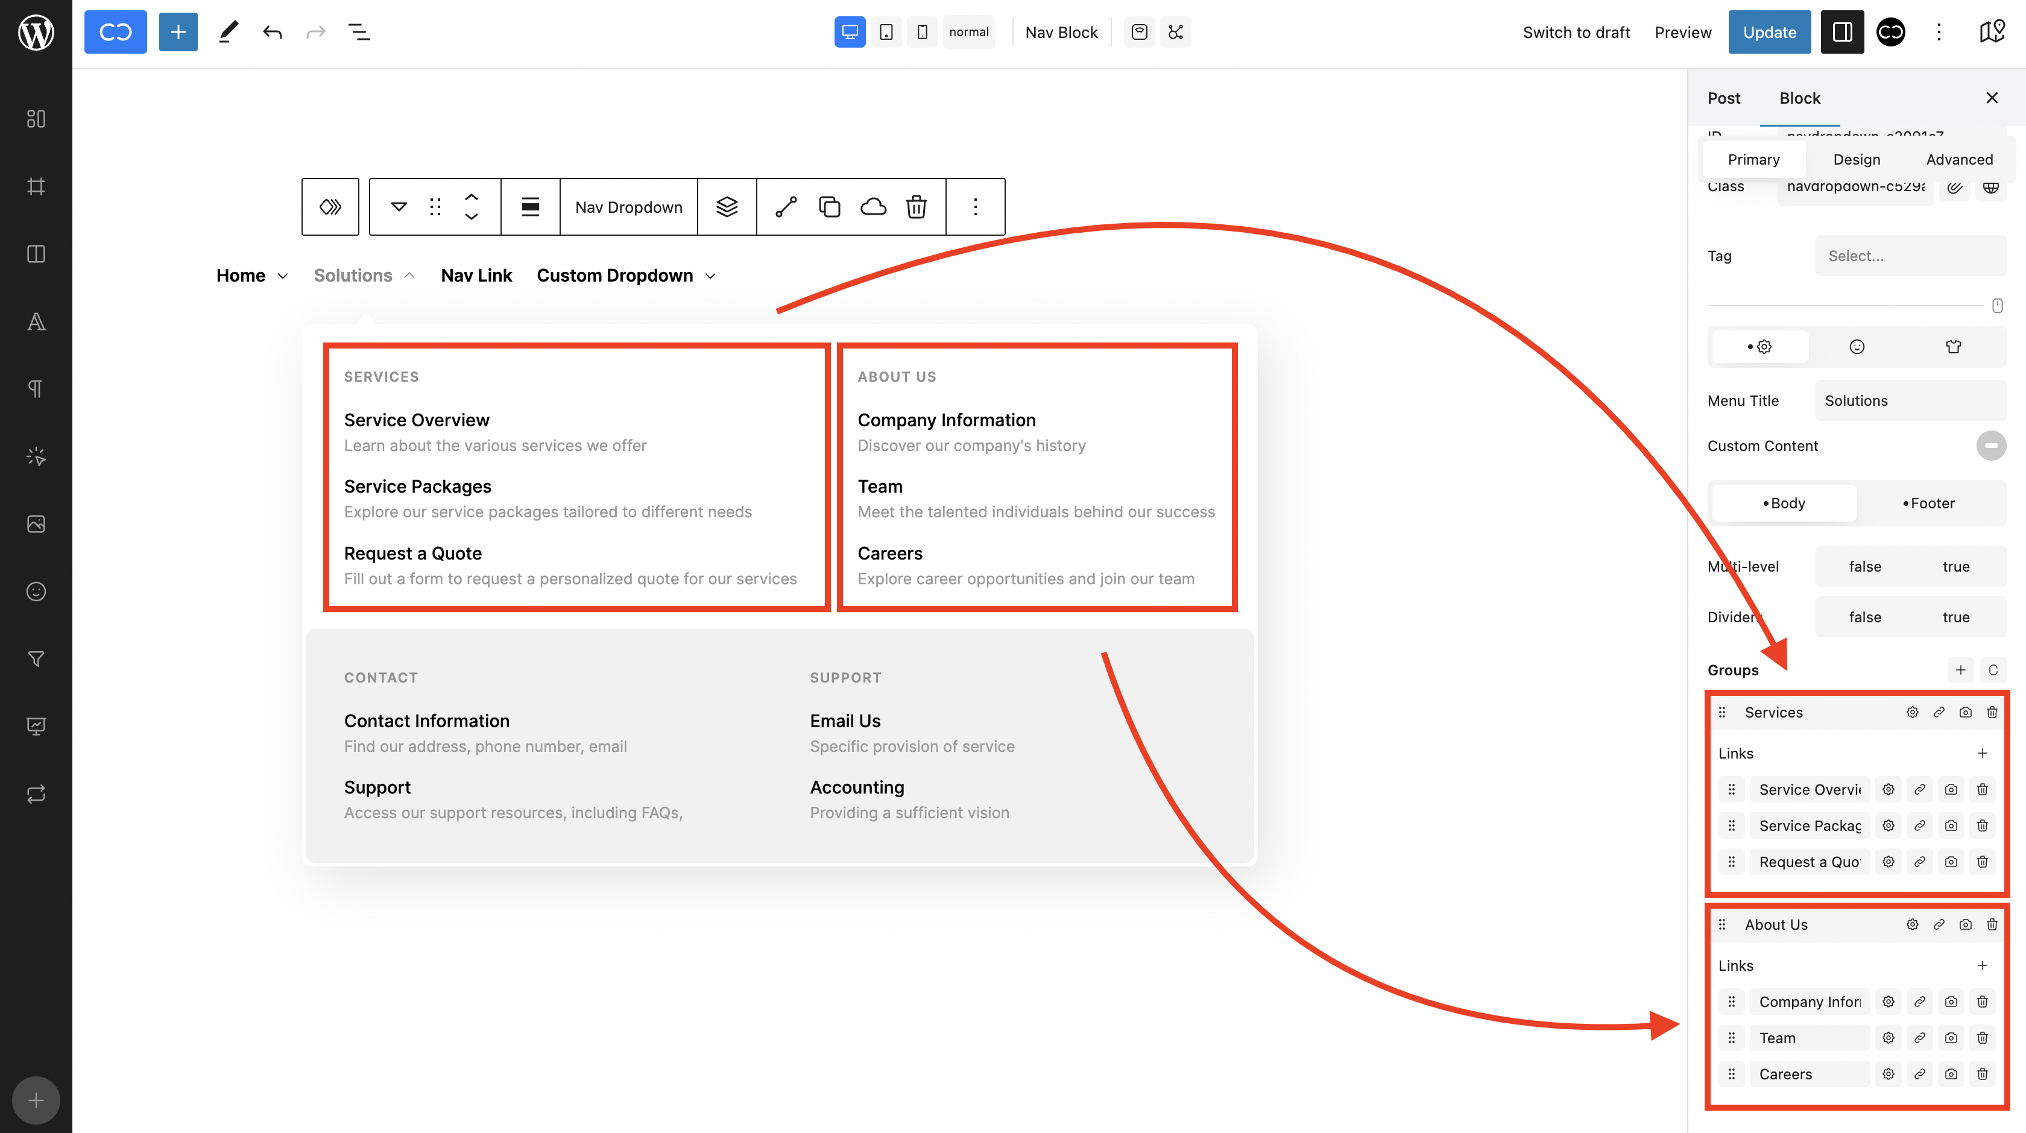Toggle the Custom Content switch
2026x1133 pixels.
pyautogui.click(x=1990, y=446)
